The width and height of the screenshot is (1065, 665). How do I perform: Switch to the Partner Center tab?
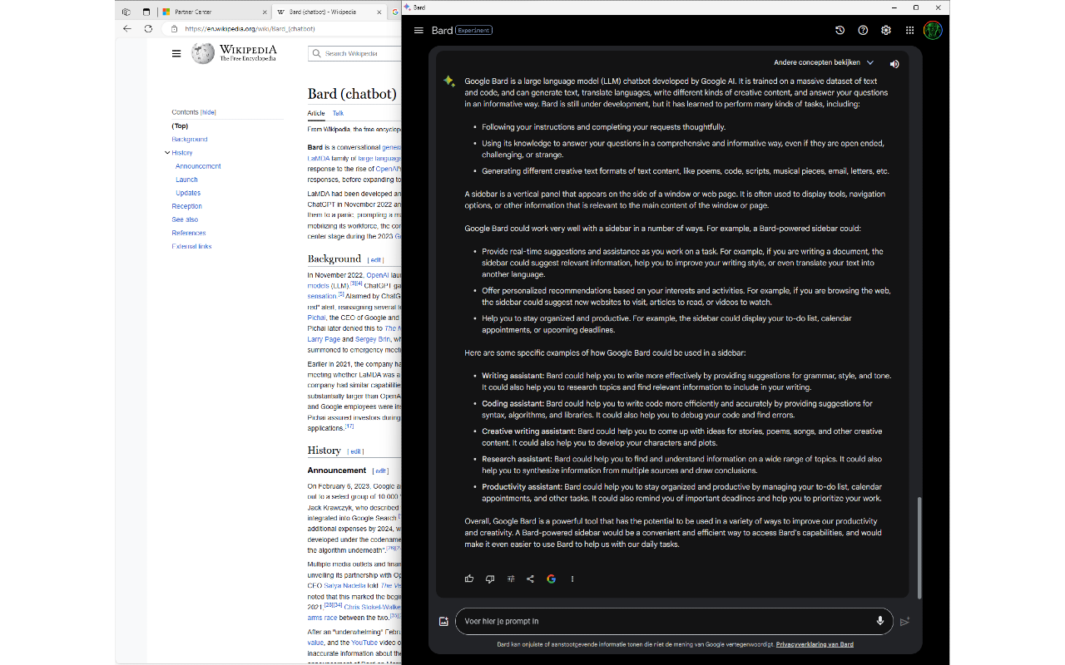pyautogui.click(x=215, y=12)
